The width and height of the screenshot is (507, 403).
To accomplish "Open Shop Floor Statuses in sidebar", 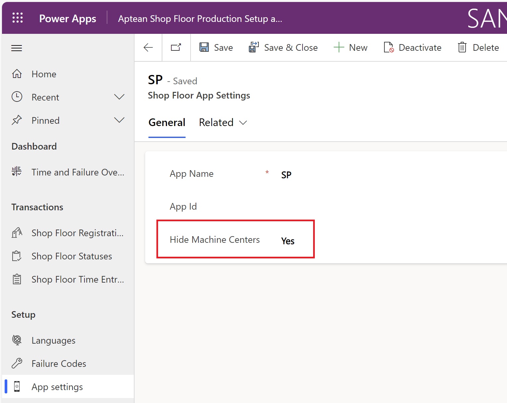I will (72, 256).
